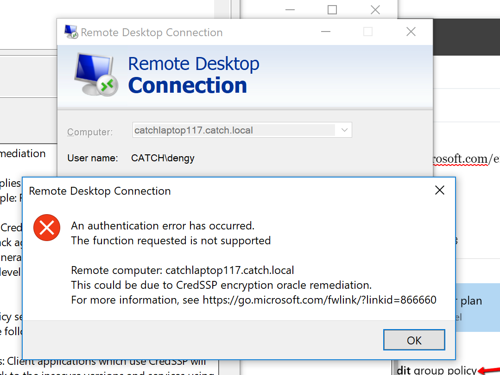Click the 'plan' item in blue highlighted panel

coord(471,301)
